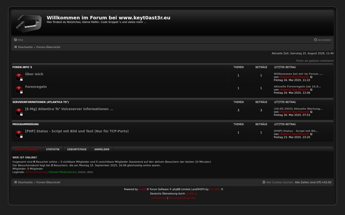Open the GEBURTSTAGE tab
The width and height of the screenshot is (345, 215).
pyautogui.click(x=77, y=150)
